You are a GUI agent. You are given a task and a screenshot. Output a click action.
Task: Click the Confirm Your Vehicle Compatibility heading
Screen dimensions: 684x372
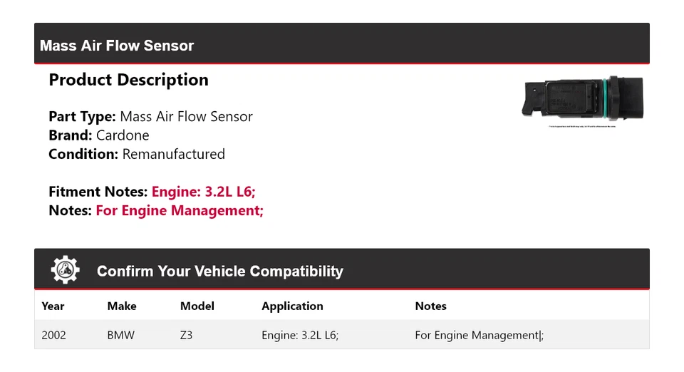click(219, 272)
